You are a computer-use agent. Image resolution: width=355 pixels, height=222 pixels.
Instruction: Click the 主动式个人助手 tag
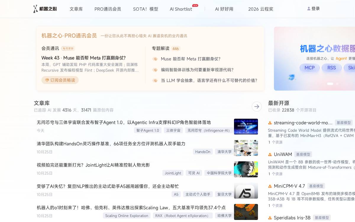tap(198, 194)
